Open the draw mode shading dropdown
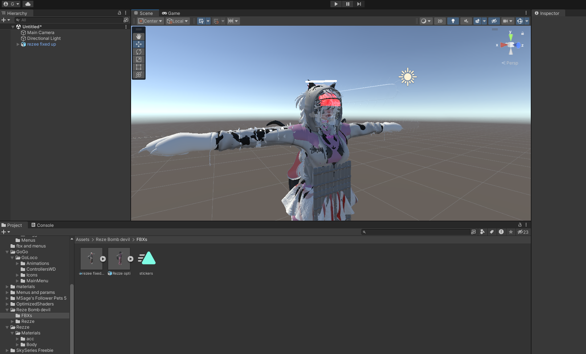 click(x=426, y=21)
